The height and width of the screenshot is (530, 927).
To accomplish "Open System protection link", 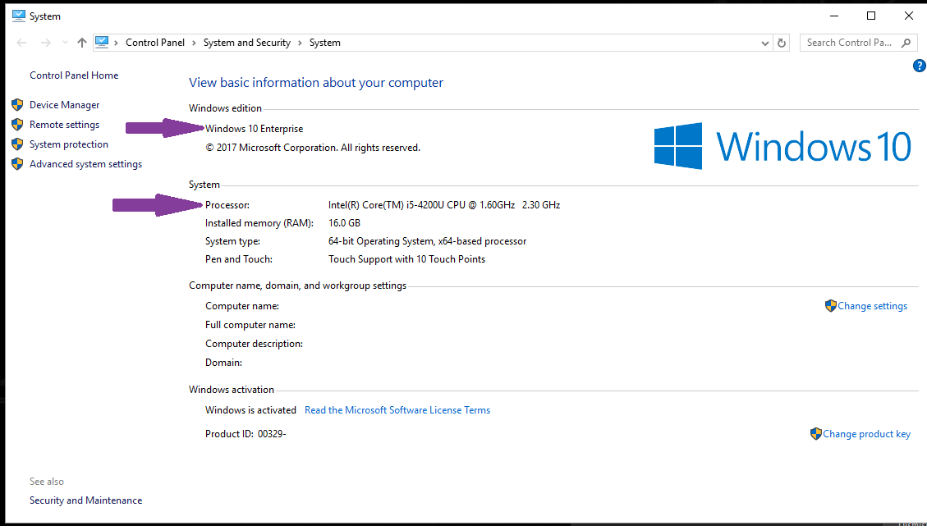I will click(69, 144).
